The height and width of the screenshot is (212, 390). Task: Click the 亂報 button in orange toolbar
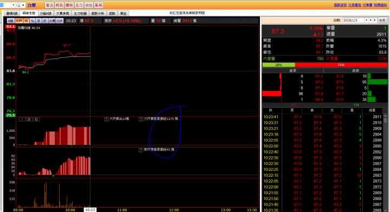[99, 5]
